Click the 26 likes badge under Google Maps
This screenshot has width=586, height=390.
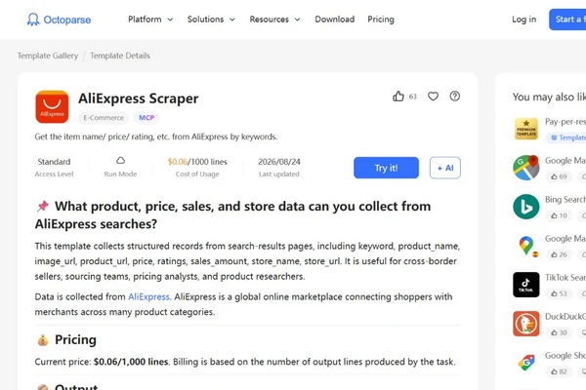click(x=559, y=254)
